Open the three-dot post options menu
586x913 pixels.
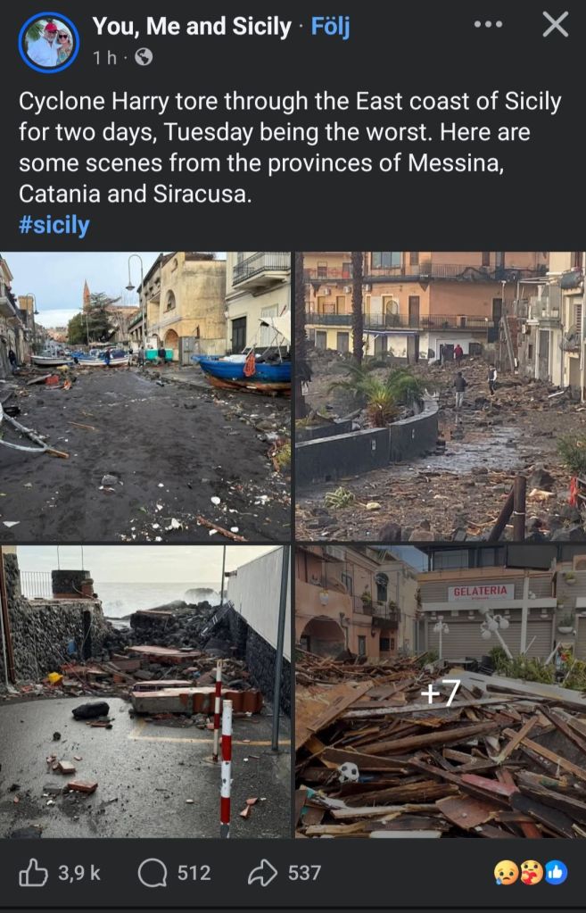pos(488,24)
